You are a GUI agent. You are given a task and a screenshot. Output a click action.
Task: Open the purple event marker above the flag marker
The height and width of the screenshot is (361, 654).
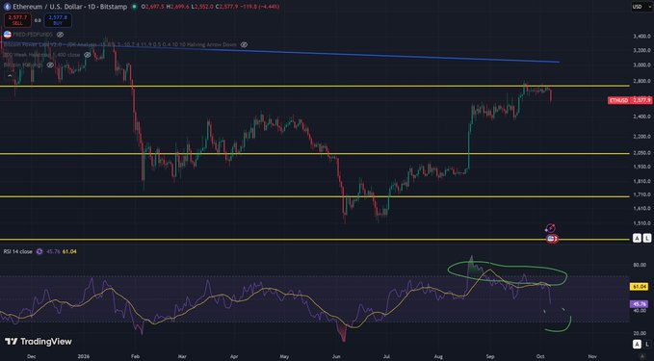click(x=550, y=228)
